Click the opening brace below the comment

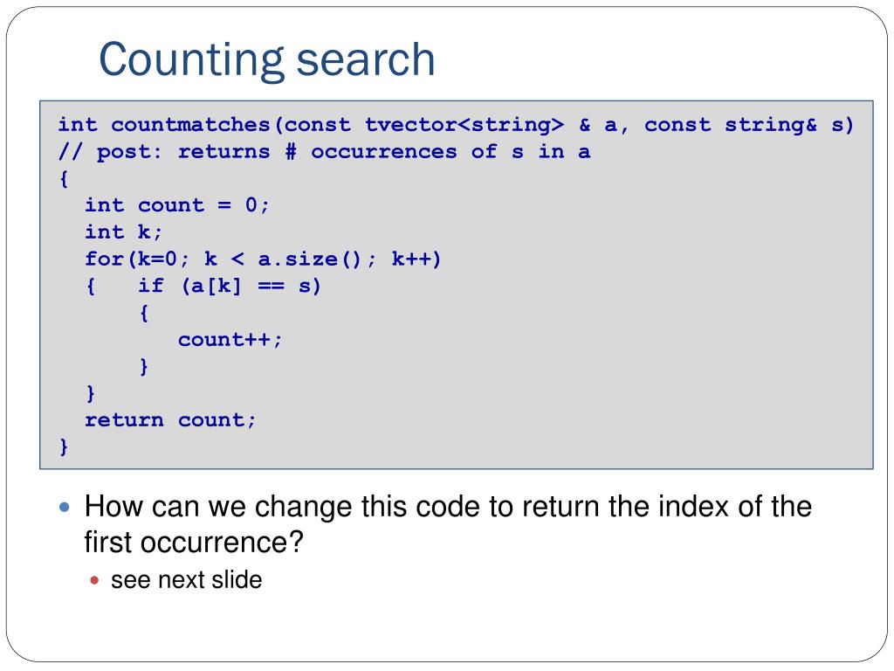(x=64, y=178)
